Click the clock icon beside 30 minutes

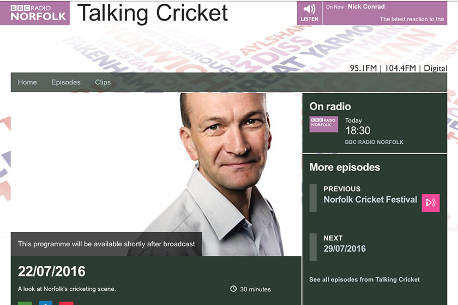pyautogui.click(x=233, y=289)
